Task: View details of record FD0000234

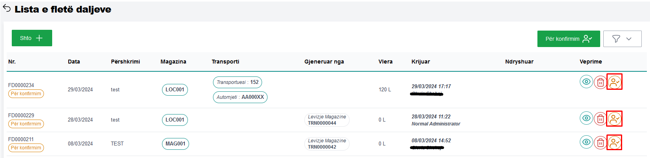Action: [586, 82]
